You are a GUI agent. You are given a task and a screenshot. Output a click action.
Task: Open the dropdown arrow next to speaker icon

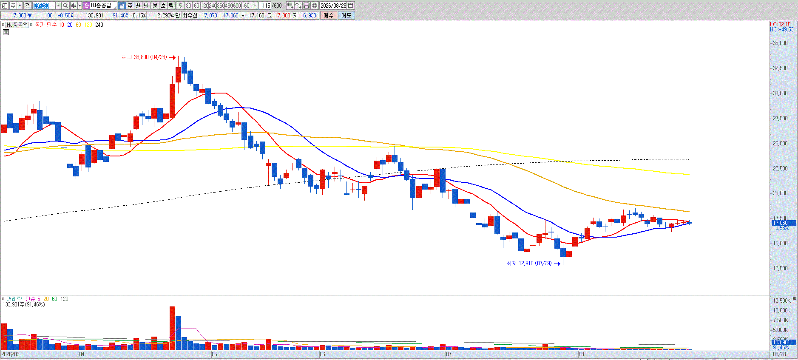(80, 6)
